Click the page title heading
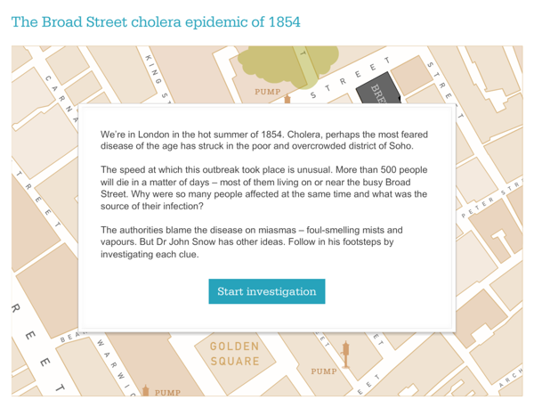Image resolution: width=534 pixels, height=408 pixels. [x=156, y=22]
